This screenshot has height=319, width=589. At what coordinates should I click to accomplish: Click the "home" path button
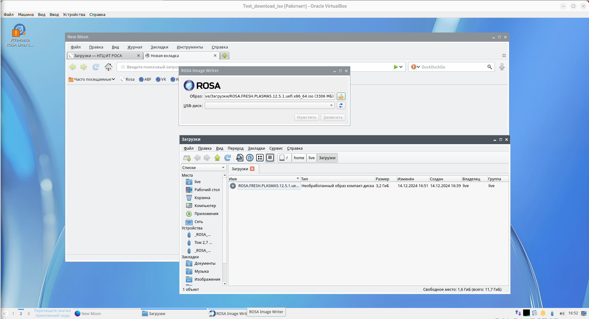click(x=299, y=158)
